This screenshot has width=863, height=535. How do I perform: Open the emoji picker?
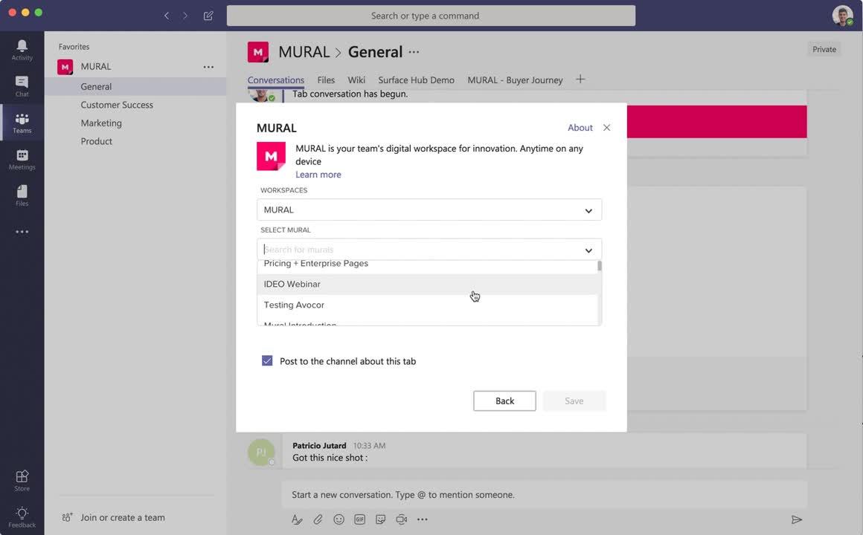click(x=339, y=519)
